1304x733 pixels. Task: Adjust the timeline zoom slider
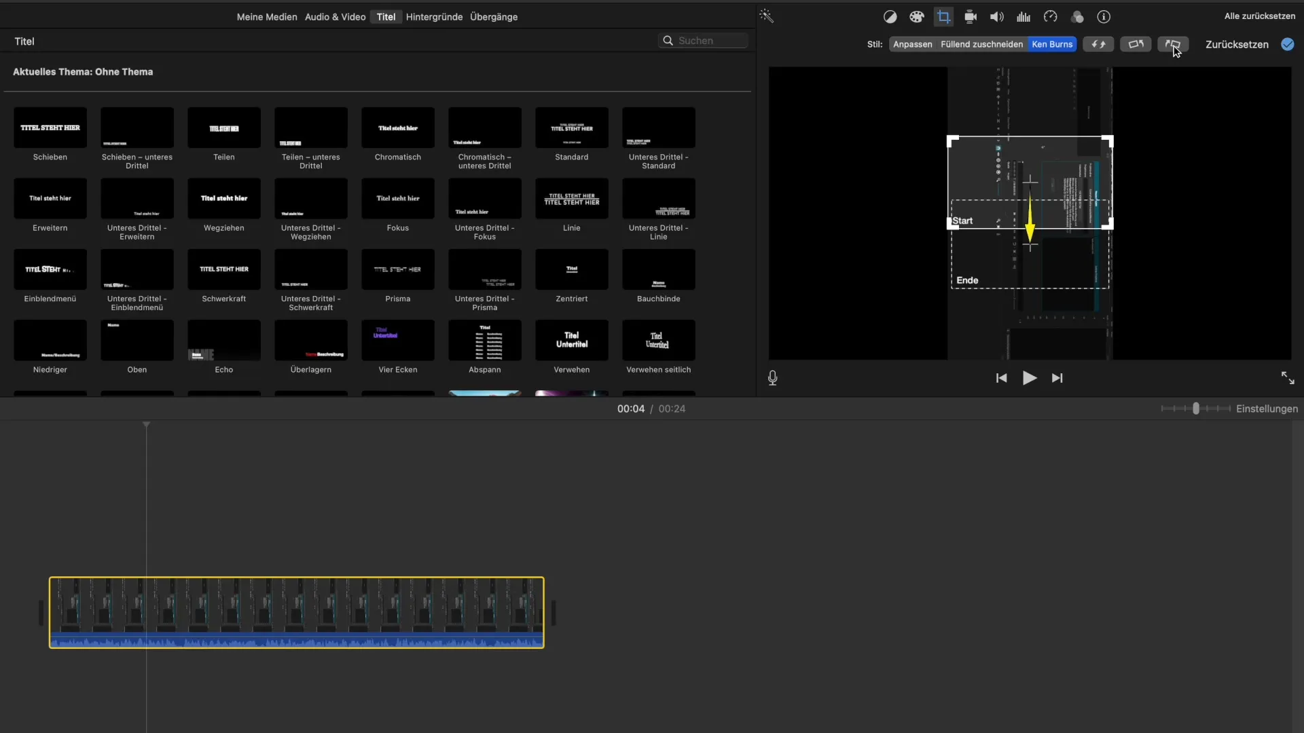click(1195, 409)
